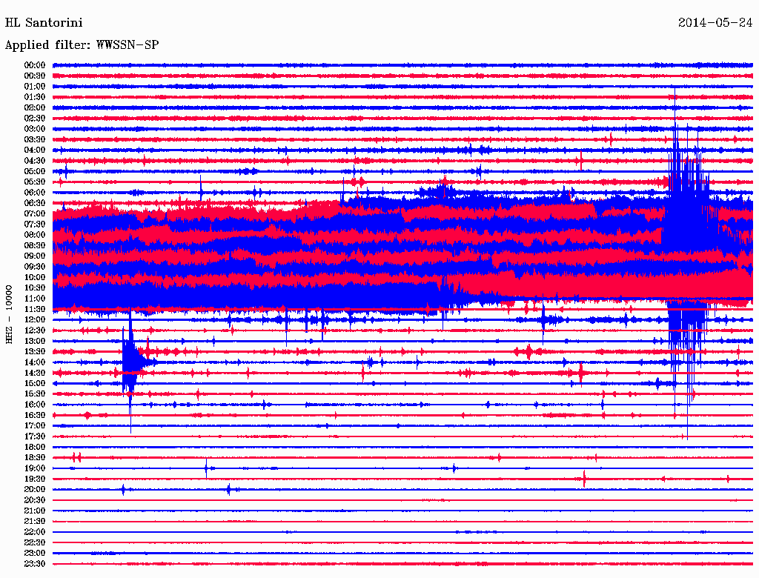Click the 19:00 time label
The width and height of the screenshot is (759, 578).
[35, 468]
